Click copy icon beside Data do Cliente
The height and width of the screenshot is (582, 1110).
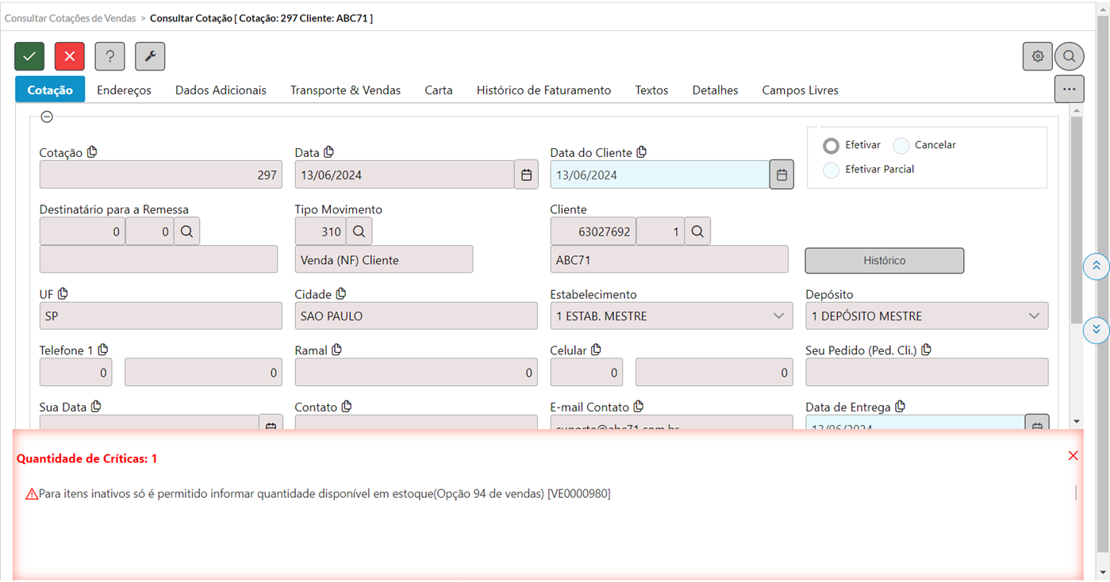(642, 152)
